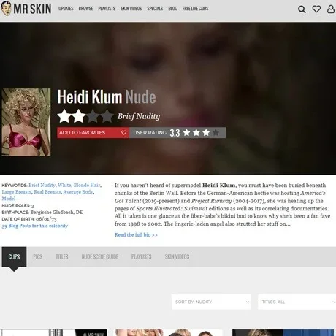Viewport: 336px width, 336px height.
Task: Open the Nude Scene Guide tab
Action: 99,256
